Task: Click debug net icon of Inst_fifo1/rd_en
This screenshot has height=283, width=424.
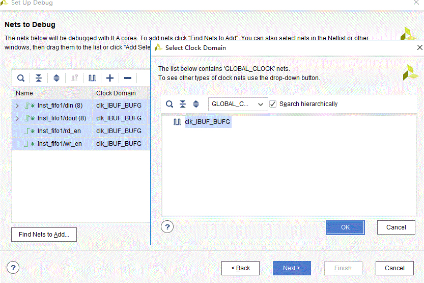Action: tap(30, 131)
